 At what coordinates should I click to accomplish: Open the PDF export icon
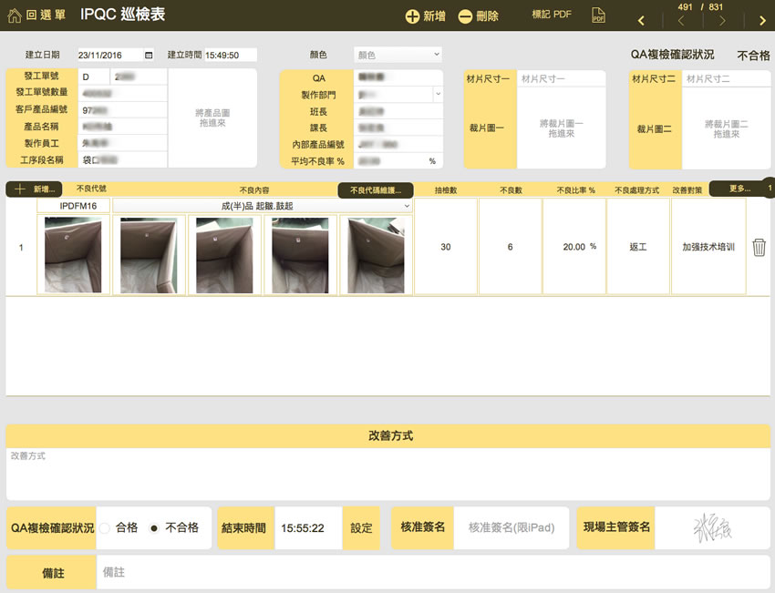[x=597, y=15]
